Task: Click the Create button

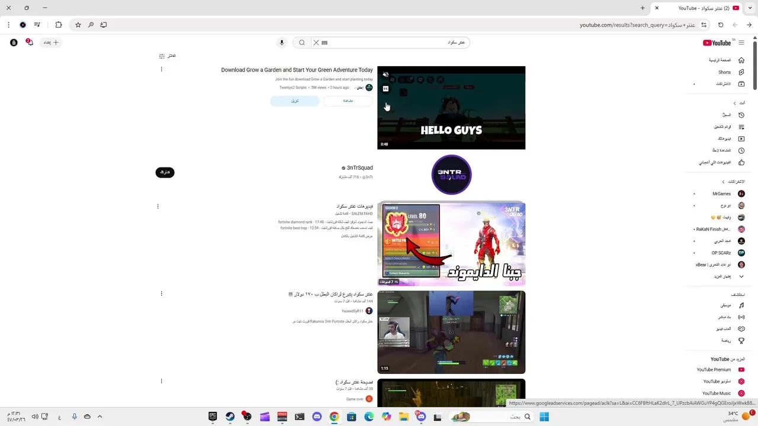Action: [52, 43]
